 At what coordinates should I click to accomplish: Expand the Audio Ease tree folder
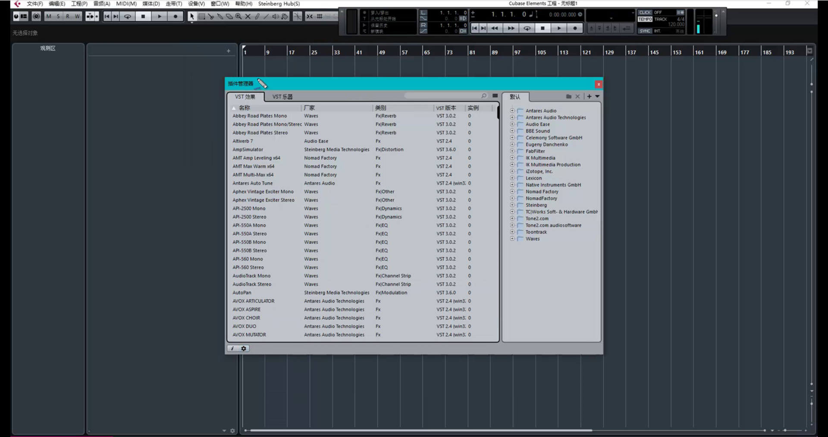coord(512,124)
